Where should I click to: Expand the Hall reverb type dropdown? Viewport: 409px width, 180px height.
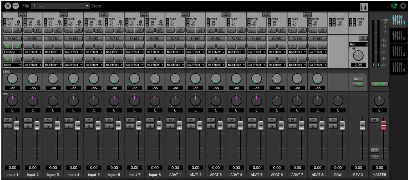pyautogui.click(x=358, y=44)
